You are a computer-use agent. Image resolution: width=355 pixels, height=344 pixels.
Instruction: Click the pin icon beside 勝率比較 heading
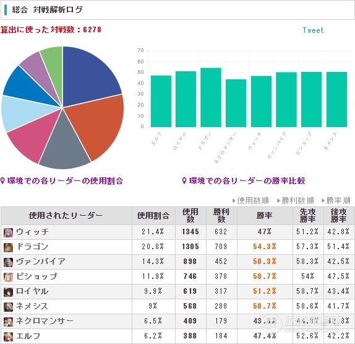coord(184,181)
